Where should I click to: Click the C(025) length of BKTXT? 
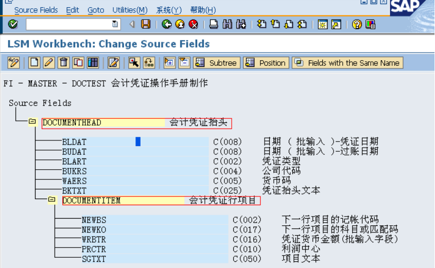click(x=227, y=190)
